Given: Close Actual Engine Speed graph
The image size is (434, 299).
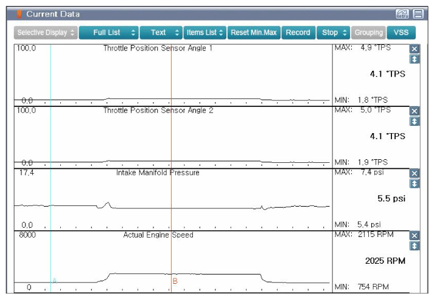Looking at the screenshot, I should pyautogui.click(x=414, y=236).
